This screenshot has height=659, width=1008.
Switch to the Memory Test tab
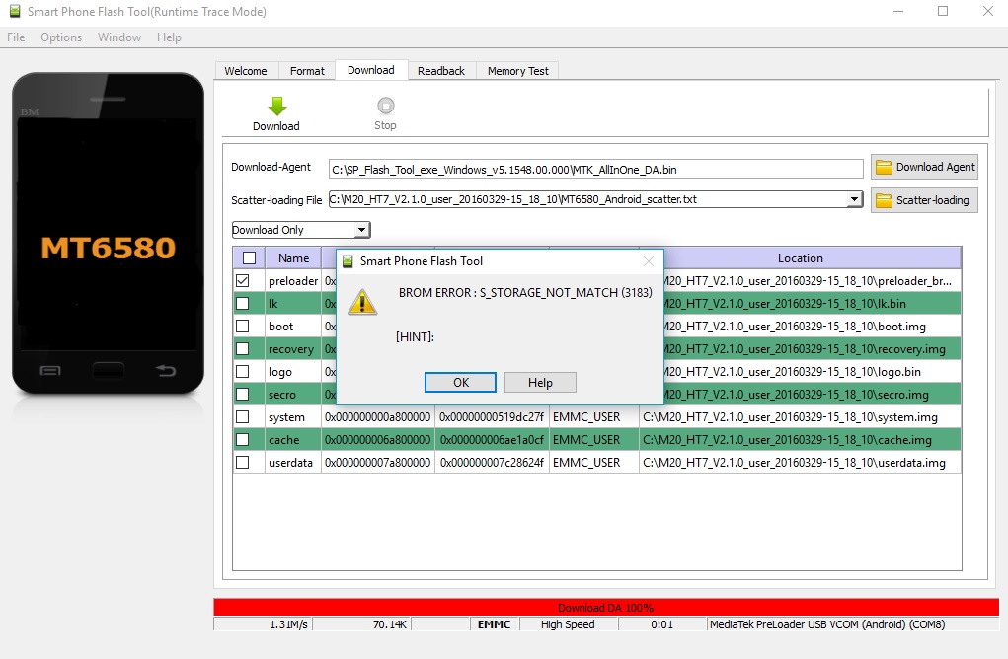coord(518,71)
